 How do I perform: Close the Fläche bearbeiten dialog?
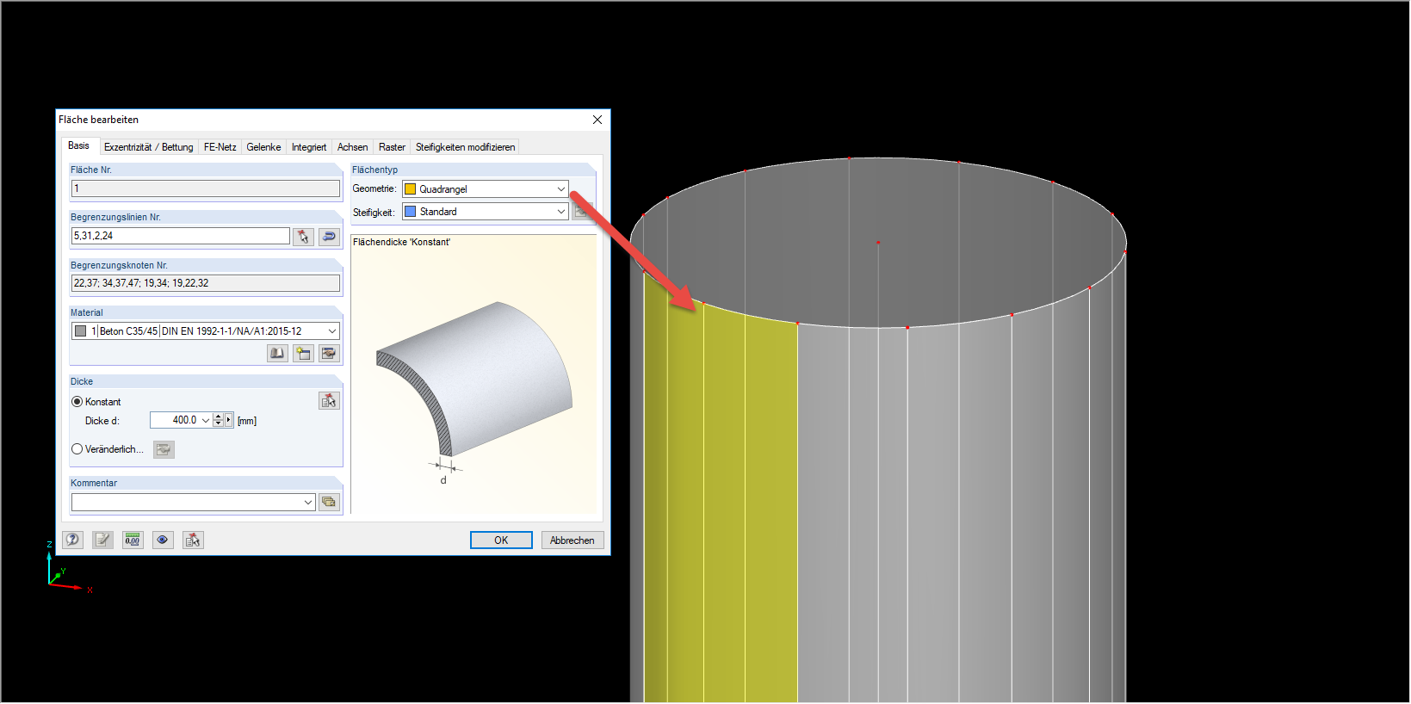coord(597,120)
